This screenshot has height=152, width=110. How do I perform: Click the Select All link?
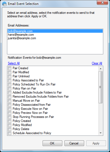14,63
